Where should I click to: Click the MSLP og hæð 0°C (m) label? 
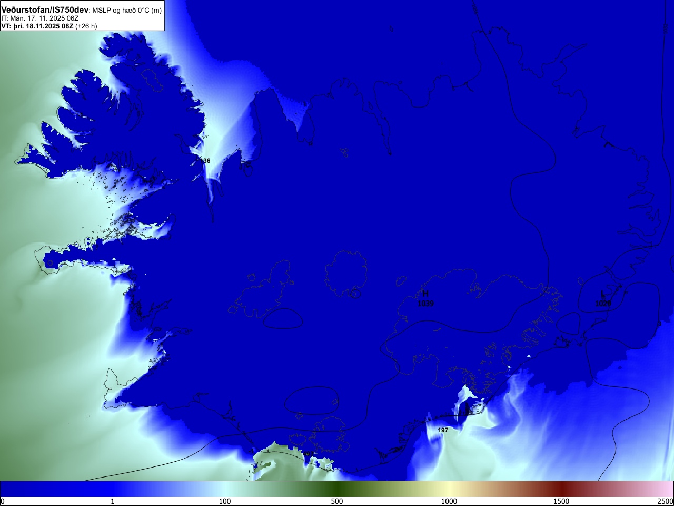coord(127,11)
